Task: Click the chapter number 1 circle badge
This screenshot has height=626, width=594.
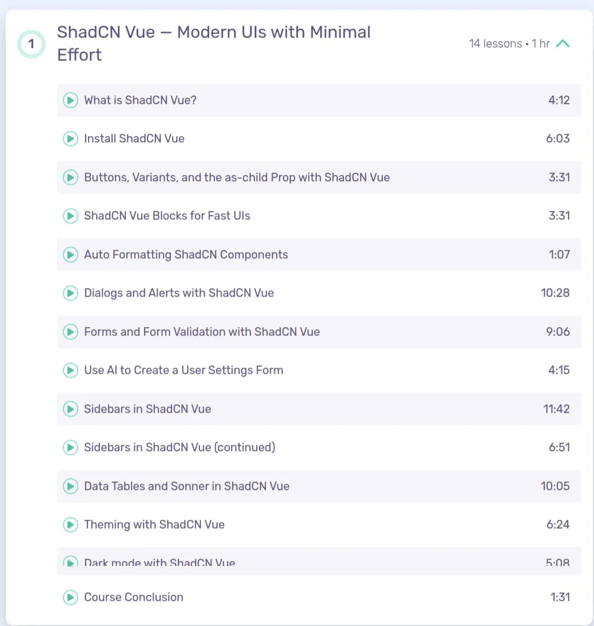Action: point(31,44)
